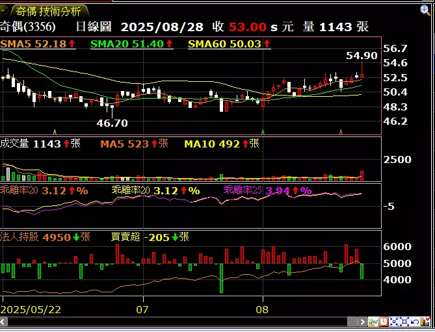This screenshot has height=332, width=435.
Task: Click the blue undo arrow icon
Action: click(x=414, y=322)
